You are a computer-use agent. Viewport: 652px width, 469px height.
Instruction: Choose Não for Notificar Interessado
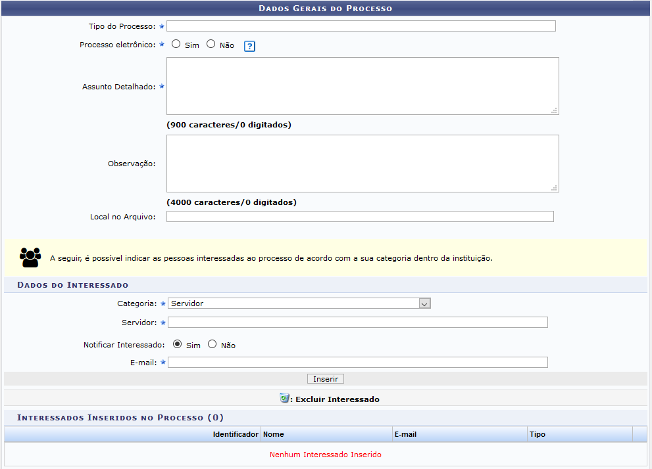pyautogui.click(x=213, y=344)
